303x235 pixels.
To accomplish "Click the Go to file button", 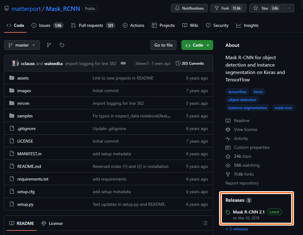I will tap(163, 45).
